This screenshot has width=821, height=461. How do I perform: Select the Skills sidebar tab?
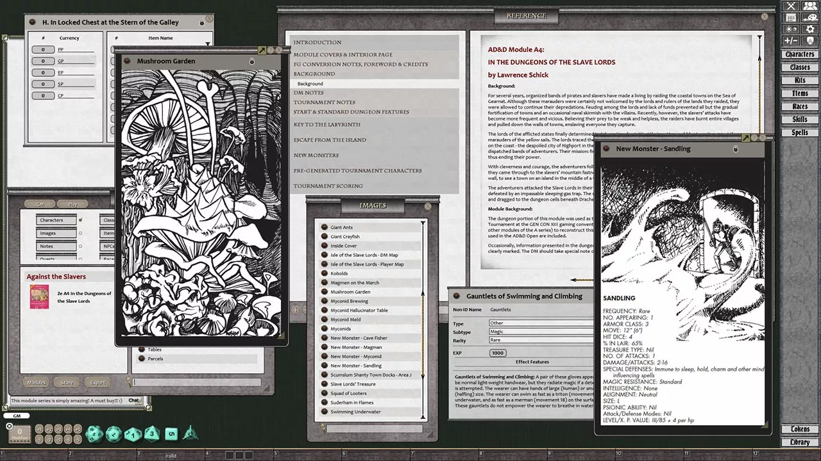tap(800, 120)
